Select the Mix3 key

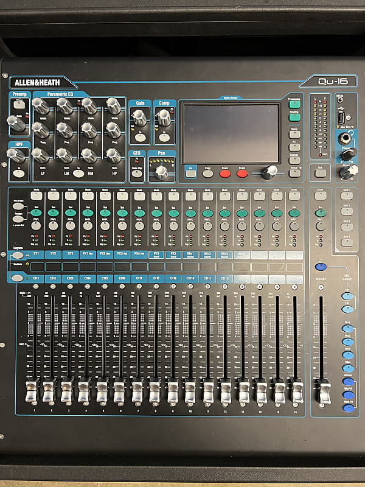click(347, 355)
